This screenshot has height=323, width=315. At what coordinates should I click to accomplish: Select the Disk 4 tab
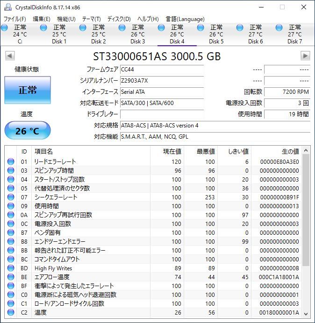point(177,34)
